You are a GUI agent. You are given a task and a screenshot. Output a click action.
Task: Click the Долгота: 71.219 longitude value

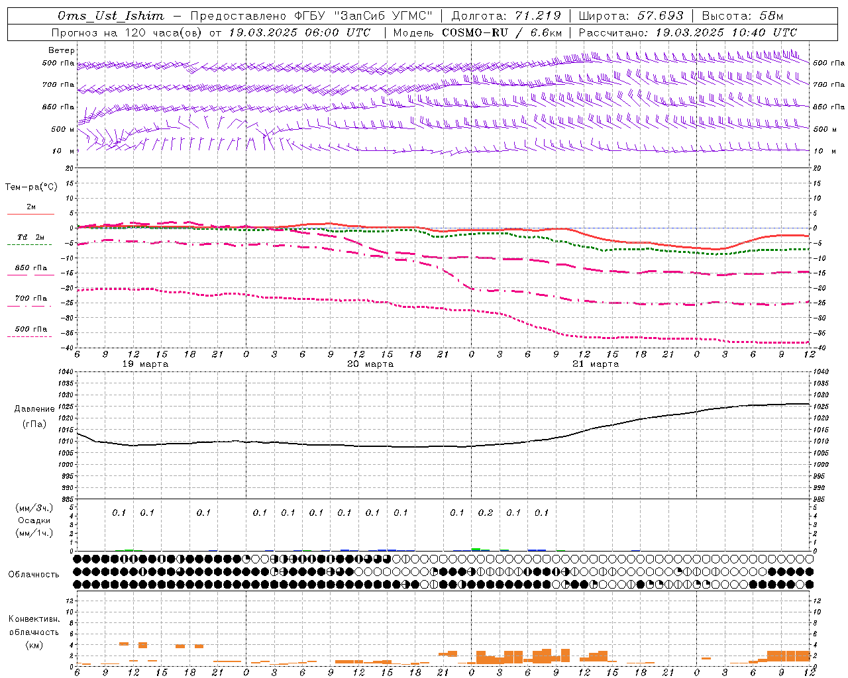click(506, 16)
